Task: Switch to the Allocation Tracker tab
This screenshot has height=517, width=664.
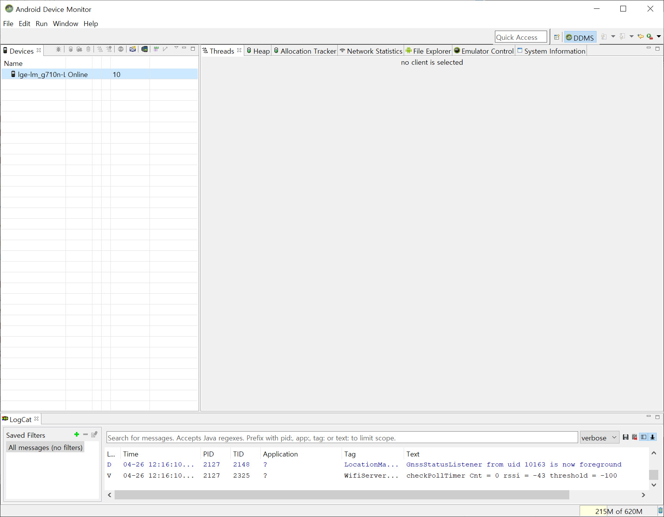Action: point(305,51)
